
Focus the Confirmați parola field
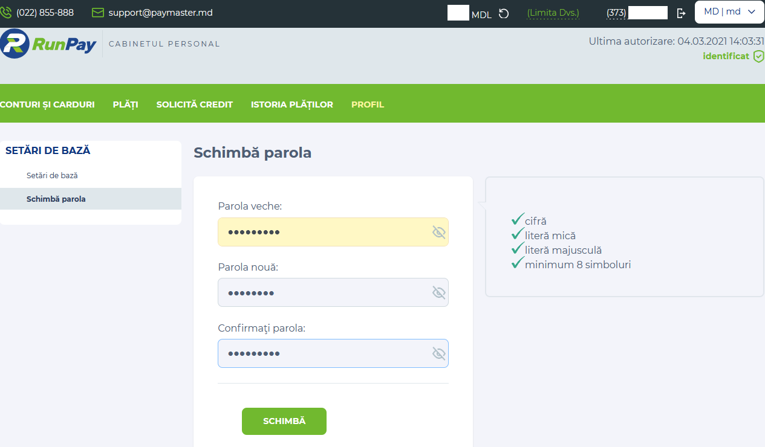click(x=333, y=353)
